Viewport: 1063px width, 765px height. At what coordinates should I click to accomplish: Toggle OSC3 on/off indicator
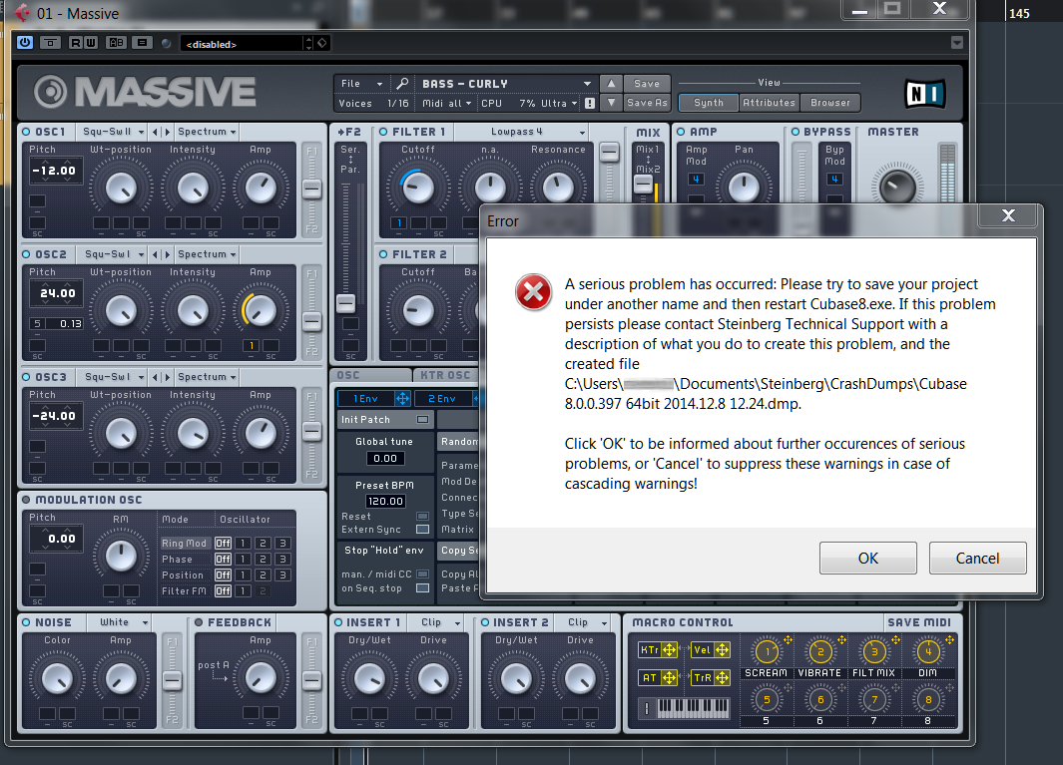tap(26, 377)
